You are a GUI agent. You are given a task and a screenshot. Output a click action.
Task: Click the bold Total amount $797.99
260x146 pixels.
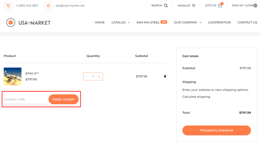tap(245, 113)
